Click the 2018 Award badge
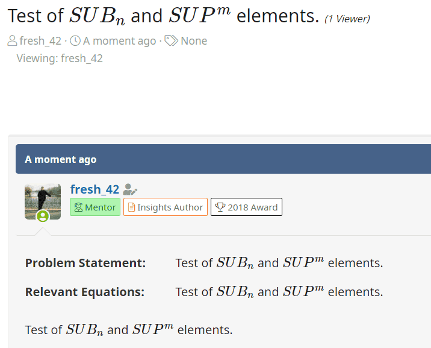Viewport: 431px width, 348px height. click(x=246, y=207)
